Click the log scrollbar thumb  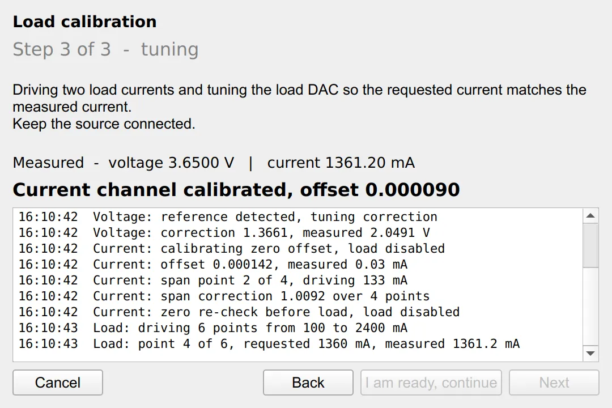pos(590,245)
